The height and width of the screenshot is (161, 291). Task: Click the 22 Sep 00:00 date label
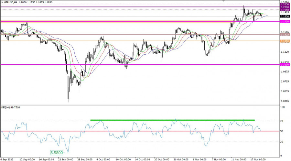(66, 159)
